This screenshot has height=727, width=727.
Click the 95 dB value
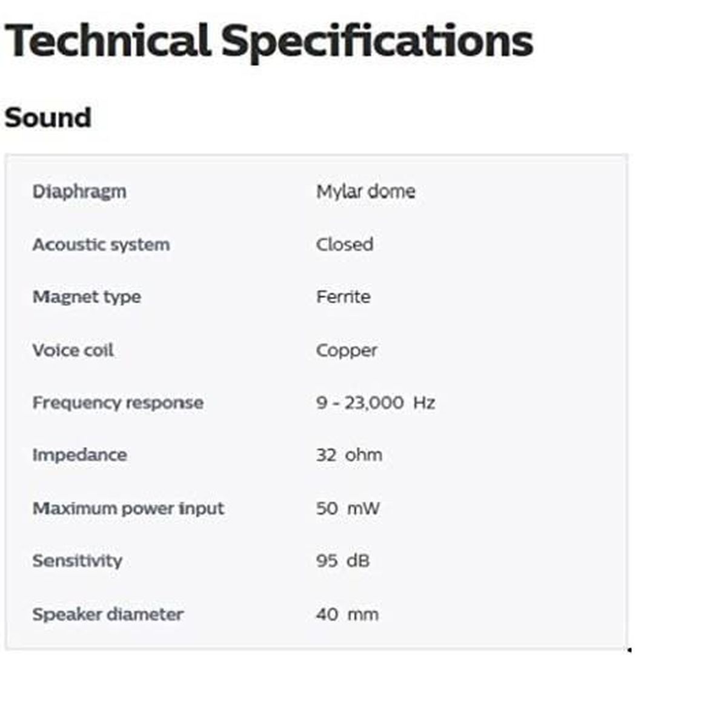(342, 560)
